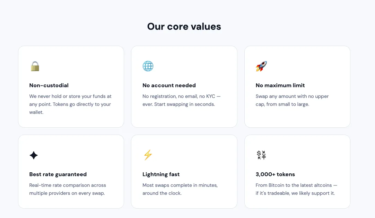Select the Non-custodial heading
Image resolution: width=375 pixels, height=218 pixels.
(49, 85)
